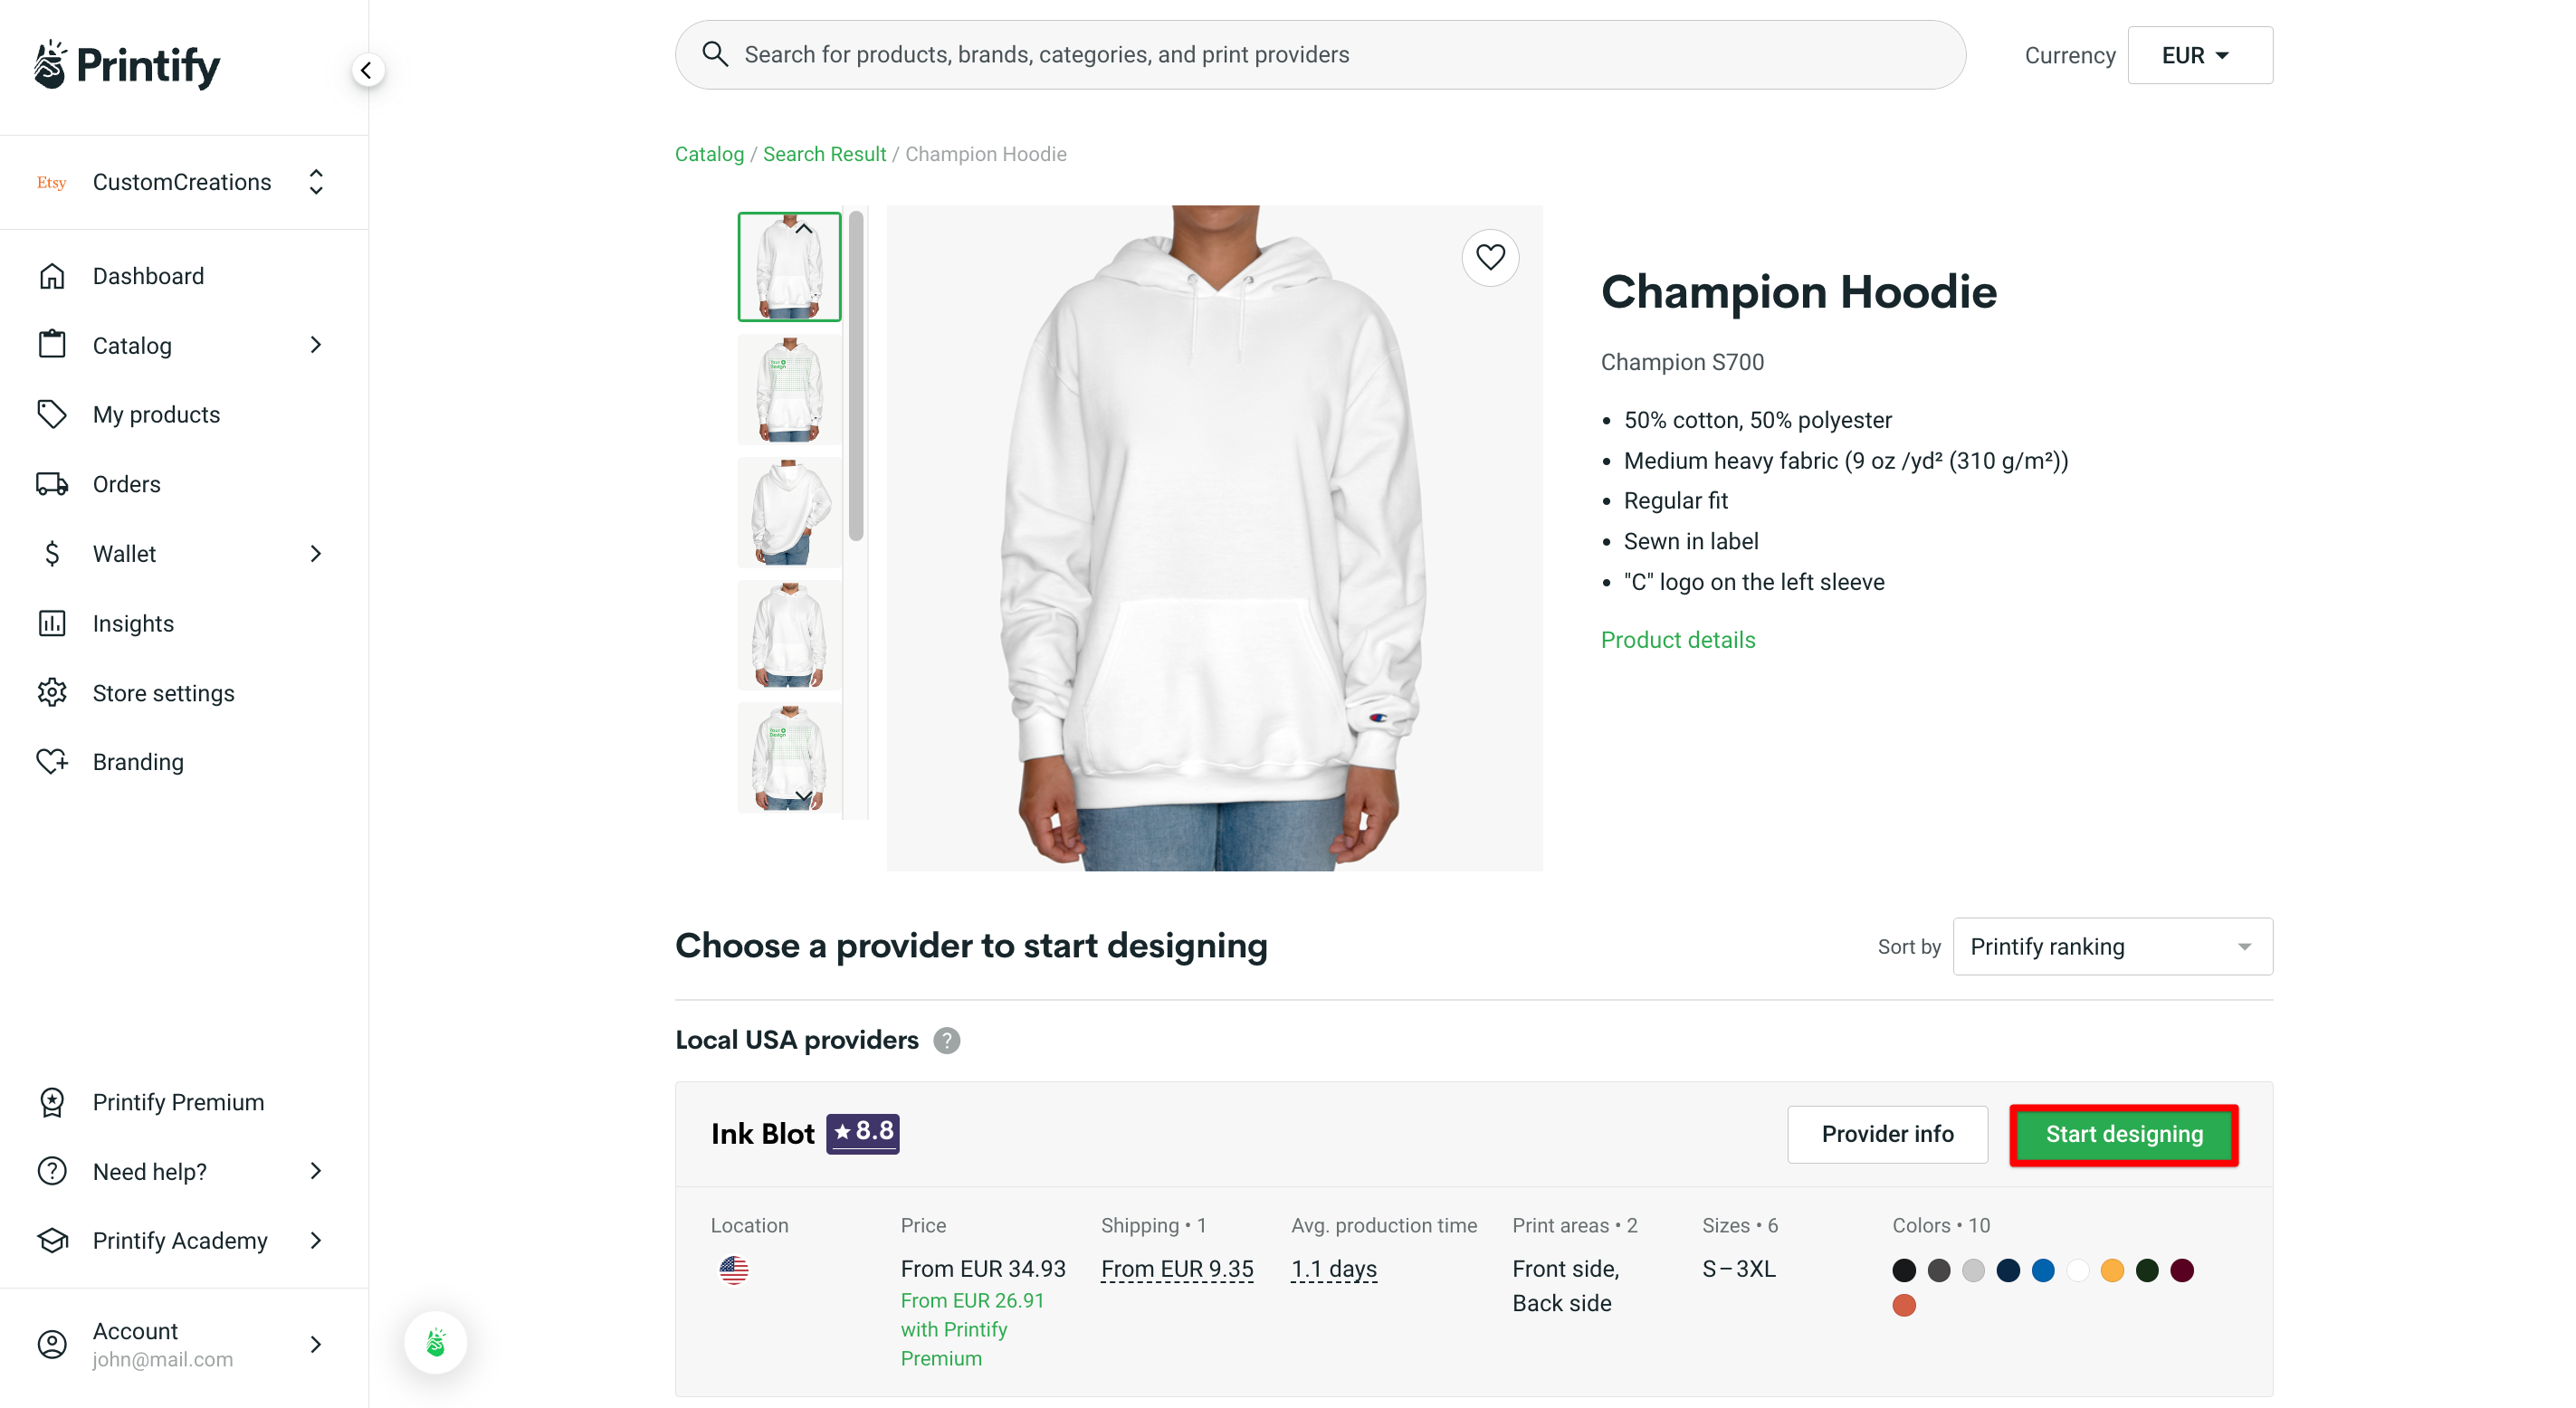This screenshot has height=1408, width=2576.
Task: Open the Sort by Printify ranking dropdown
Action: pyautogui.click(x=2111, y=946)
